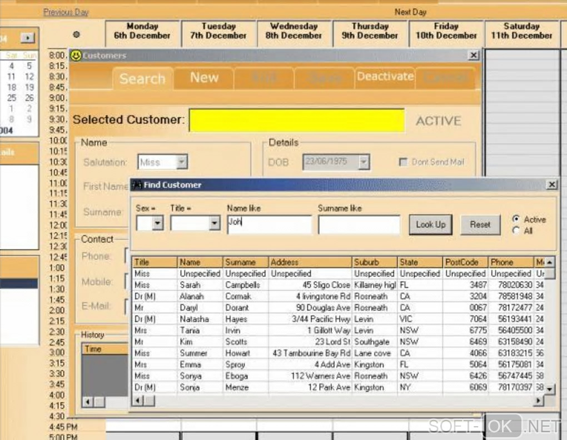Open the Sex filter dropdown

158,224
